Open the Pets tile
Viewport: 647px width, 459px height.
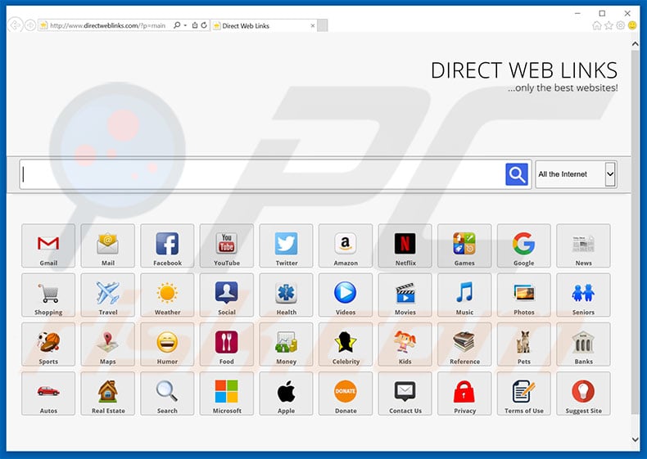(523, 344)
